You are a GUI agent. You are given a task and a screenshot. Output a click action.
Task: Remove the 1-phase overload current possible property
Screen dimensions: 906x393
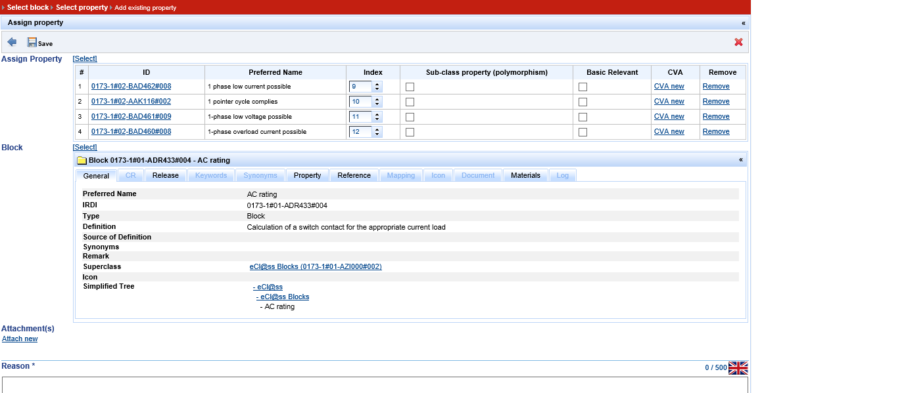[715, 132]
